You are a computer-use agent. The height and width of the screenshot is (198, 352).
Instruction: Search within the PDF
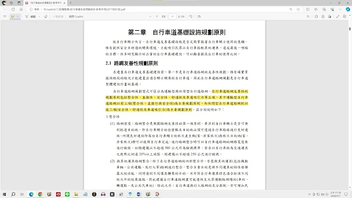(308, 16)
